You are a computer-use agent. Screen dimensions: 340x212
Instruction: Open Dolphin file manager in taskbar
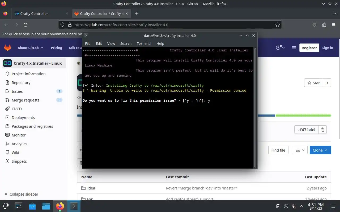[46, 206]
